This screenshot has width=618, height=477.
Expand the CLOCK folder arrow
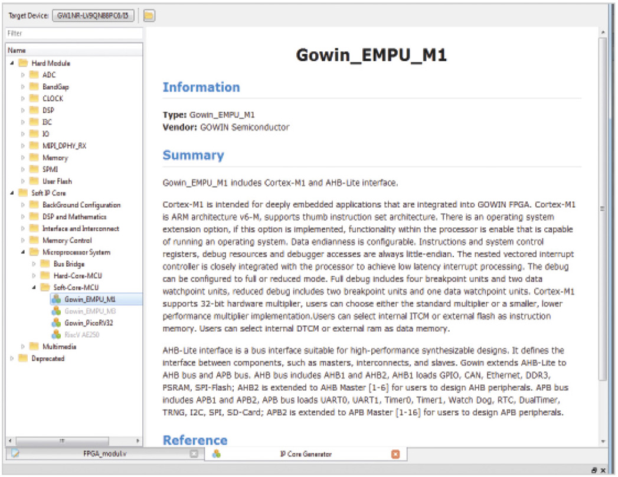coord(22,99)
